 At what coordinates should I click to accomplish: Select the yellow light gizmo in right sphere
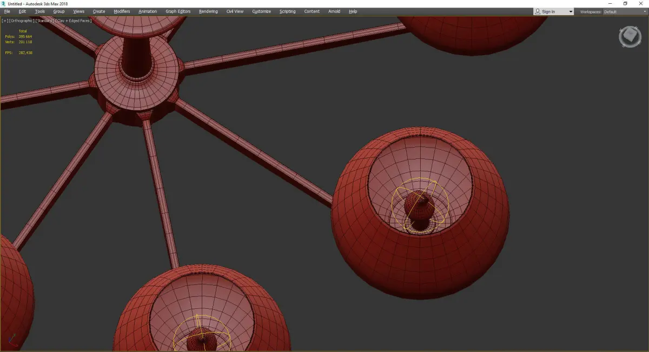420,206
